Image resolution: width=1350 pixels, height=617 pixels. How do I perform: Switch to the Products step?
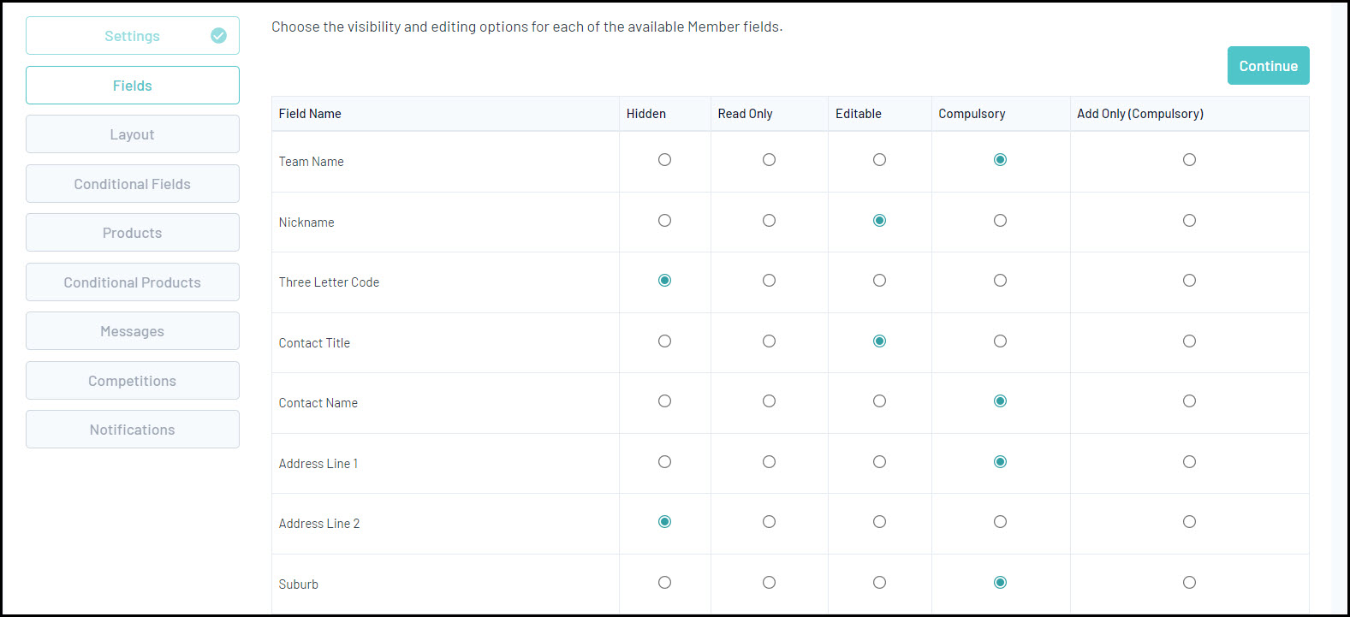132,233
